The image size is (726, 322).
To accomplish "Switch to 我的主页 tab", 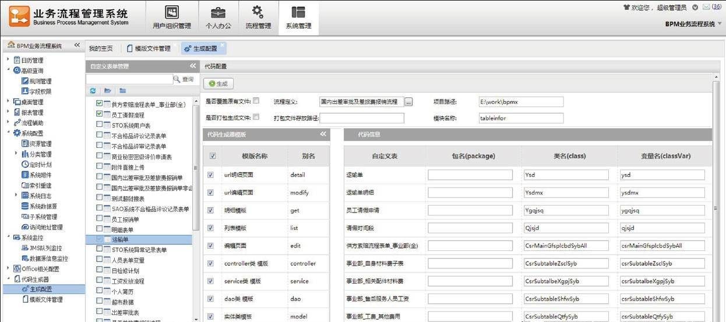I will click(x=101, y=48).
